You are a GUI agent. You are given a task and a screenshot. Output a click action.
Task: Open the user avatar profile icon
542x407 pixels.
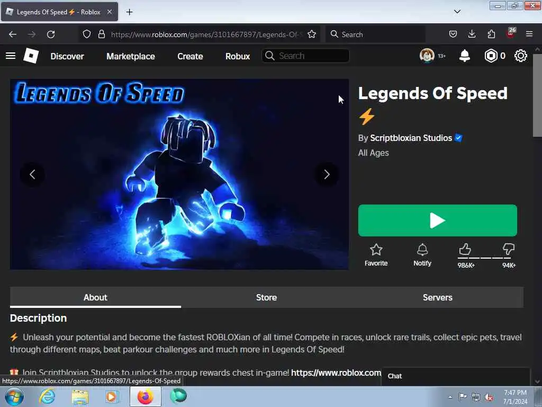tap(427, 56)
